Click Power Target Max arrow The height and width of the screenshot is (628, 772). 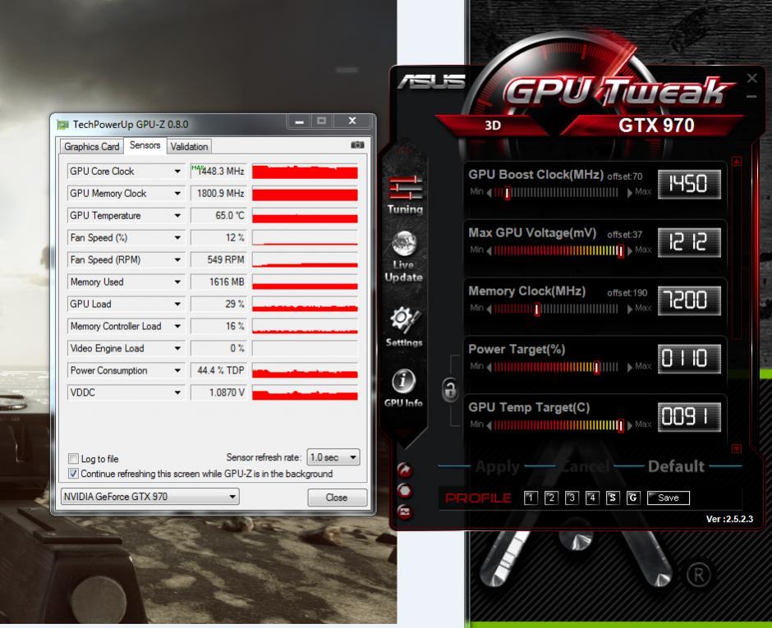click(629, 367)
